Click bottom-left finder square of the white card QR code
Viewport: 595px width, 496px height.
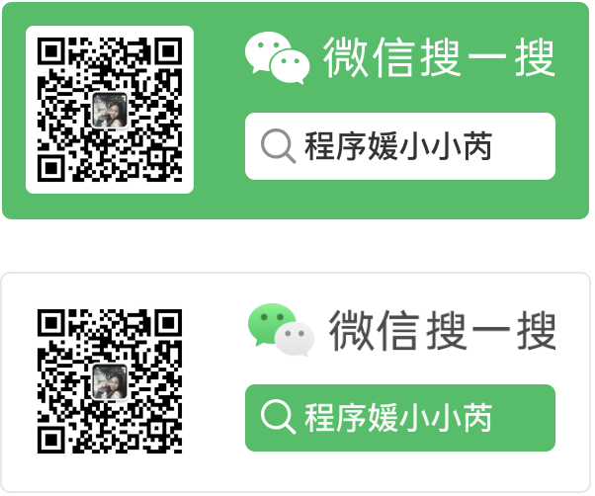point(50,441)
